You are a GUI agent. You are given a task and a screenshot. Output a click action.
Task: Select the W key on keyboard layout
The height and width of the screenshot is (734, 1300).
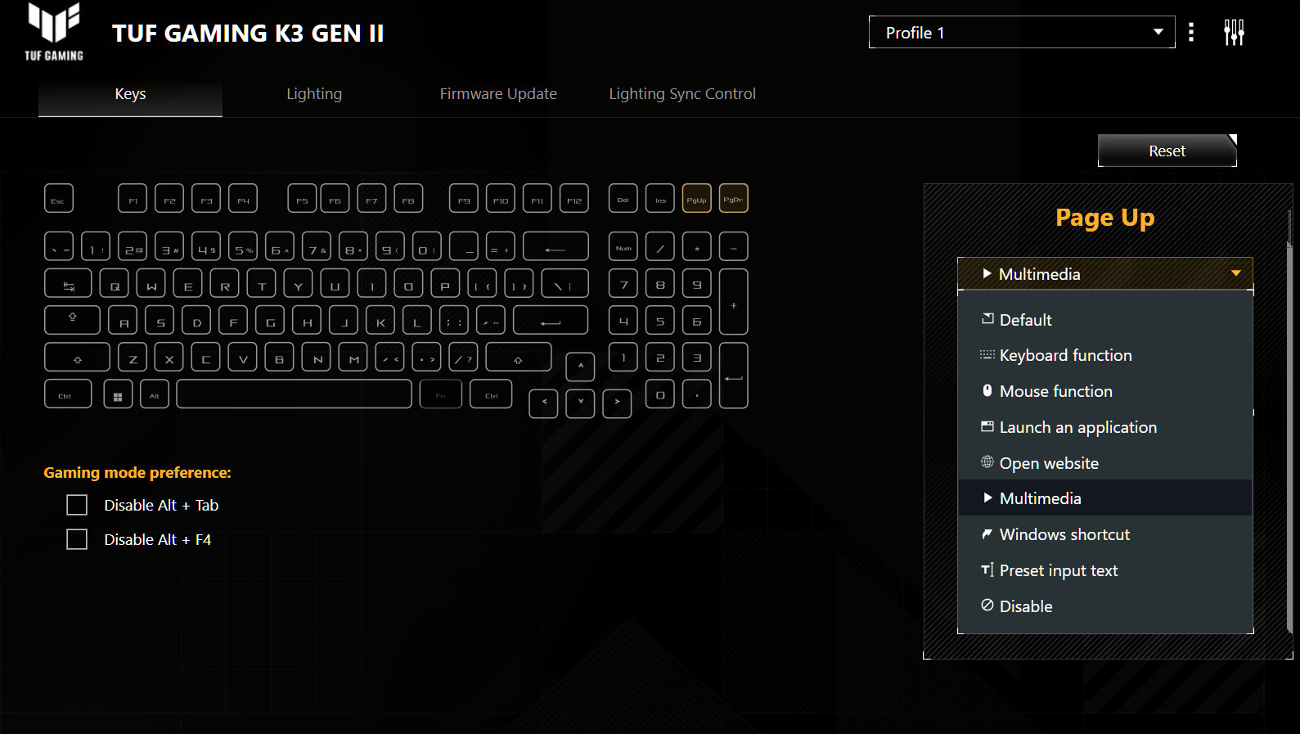click(151, 283)
